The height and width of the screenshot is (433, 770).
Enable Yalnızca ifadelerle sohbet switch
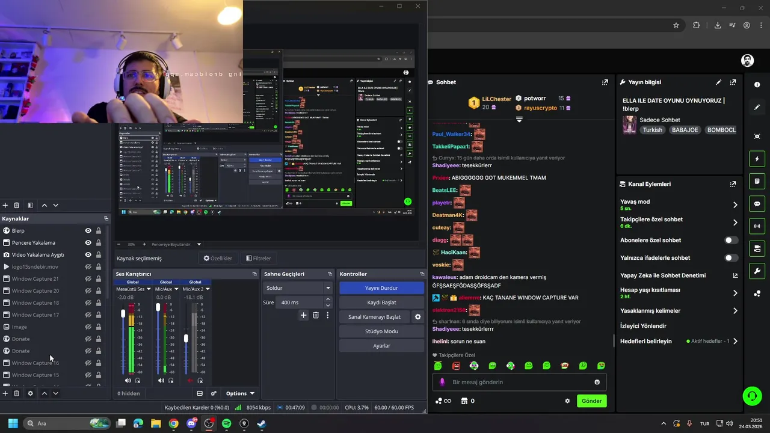point(731,258)
